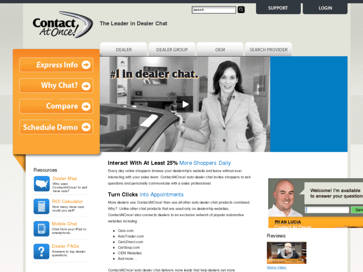Focus the search text field

214,9
